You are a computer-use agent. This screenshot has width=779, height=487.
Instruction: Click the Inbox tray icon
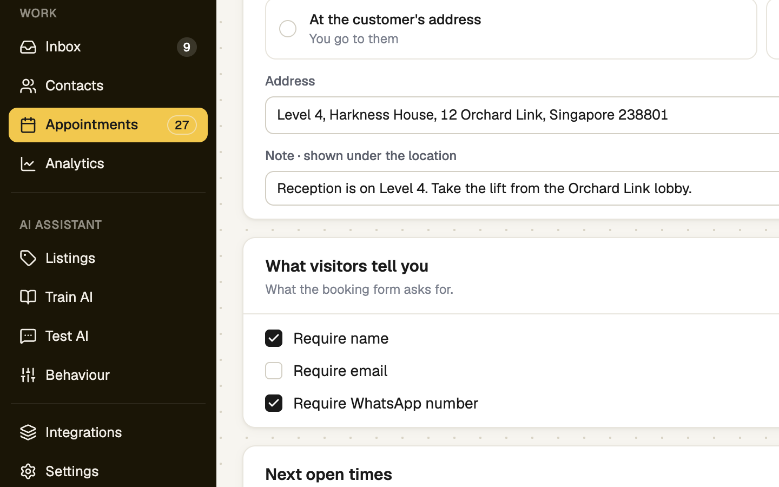pyautogui.click(x=28, y=47)
